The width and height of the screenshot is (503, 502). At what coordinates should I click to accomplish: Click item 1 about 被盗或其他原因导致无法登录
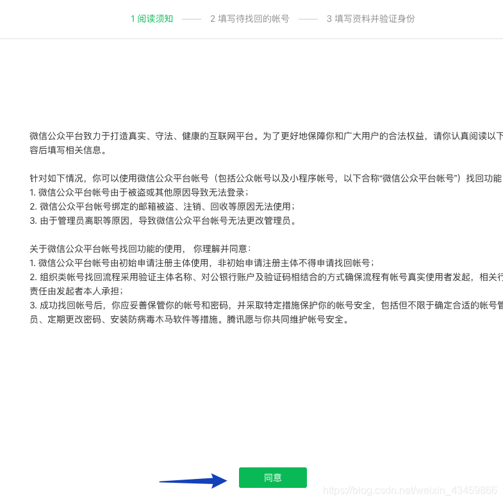[139, 192]
